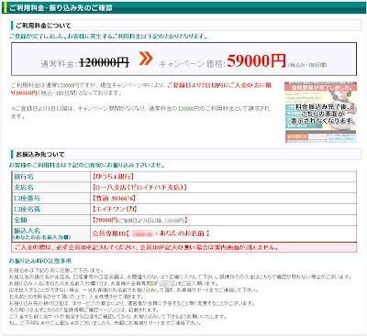
Task: Select the 振込人名 table label
Action: coord(27,231)
